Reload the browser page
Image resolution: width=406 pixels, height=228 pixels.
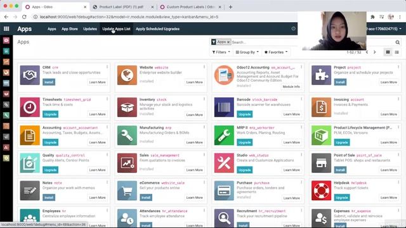(x=24, y=17)
